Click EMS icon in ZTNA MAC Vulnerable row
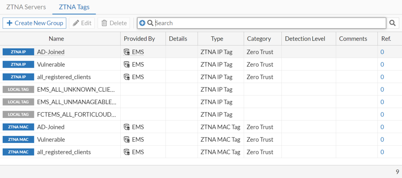 coord(127,140)
